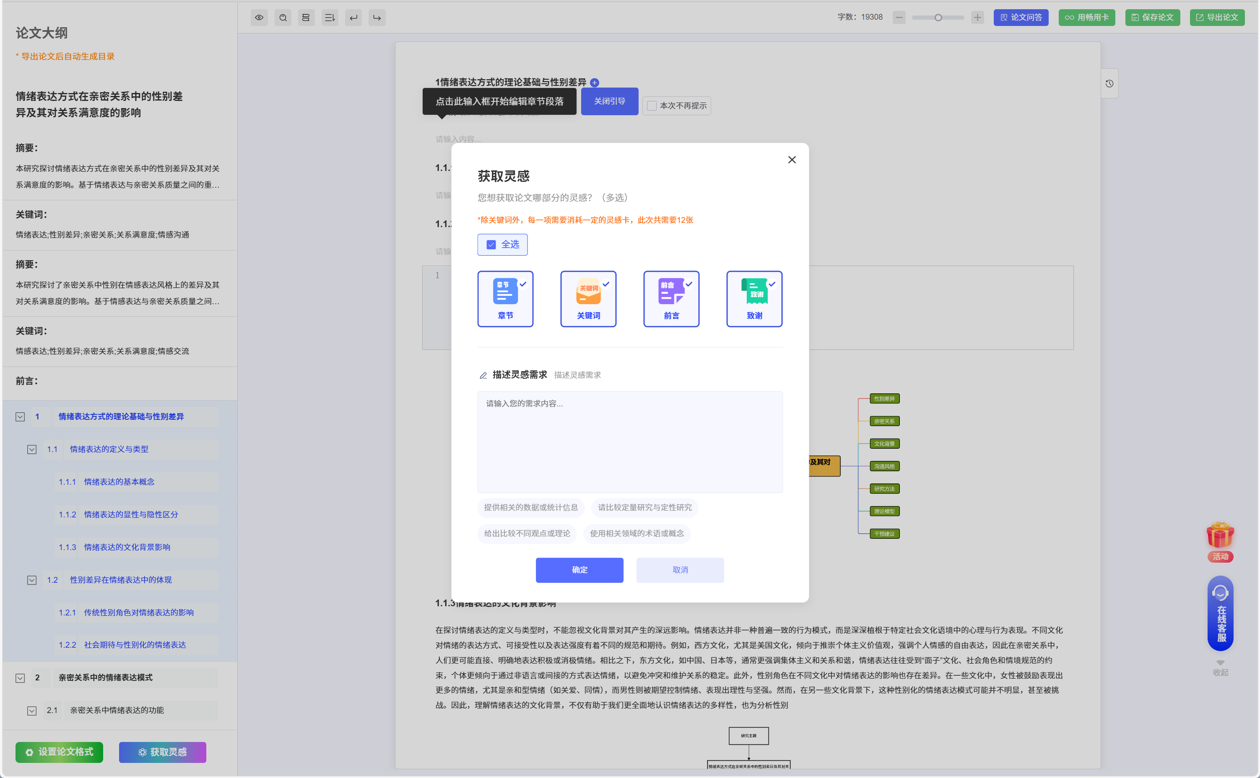1260x778 pixels.
Task: Close the 获取灵感 dialog with X
Action: pyautogui.click(x=791, y=160)
